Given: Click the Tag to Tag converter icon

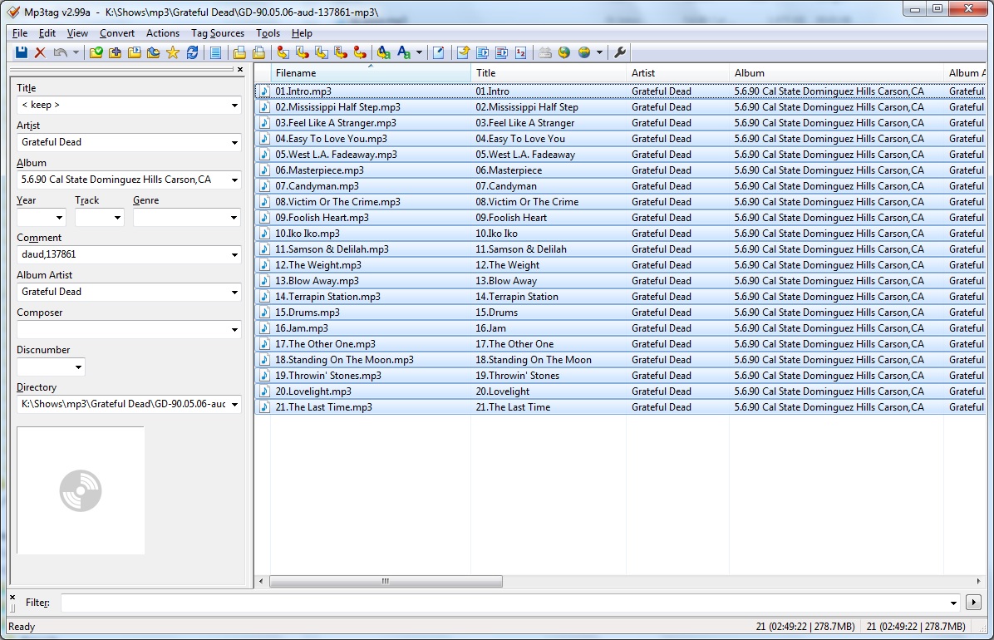Looking at the screenshot, I should [359, 52].
